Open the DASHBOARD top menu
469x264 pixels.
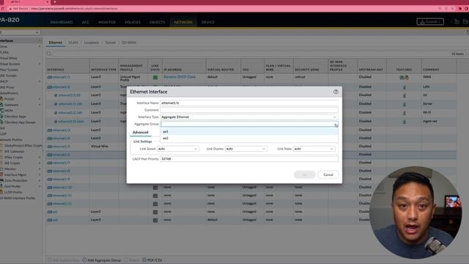click(x=62, y=22)
